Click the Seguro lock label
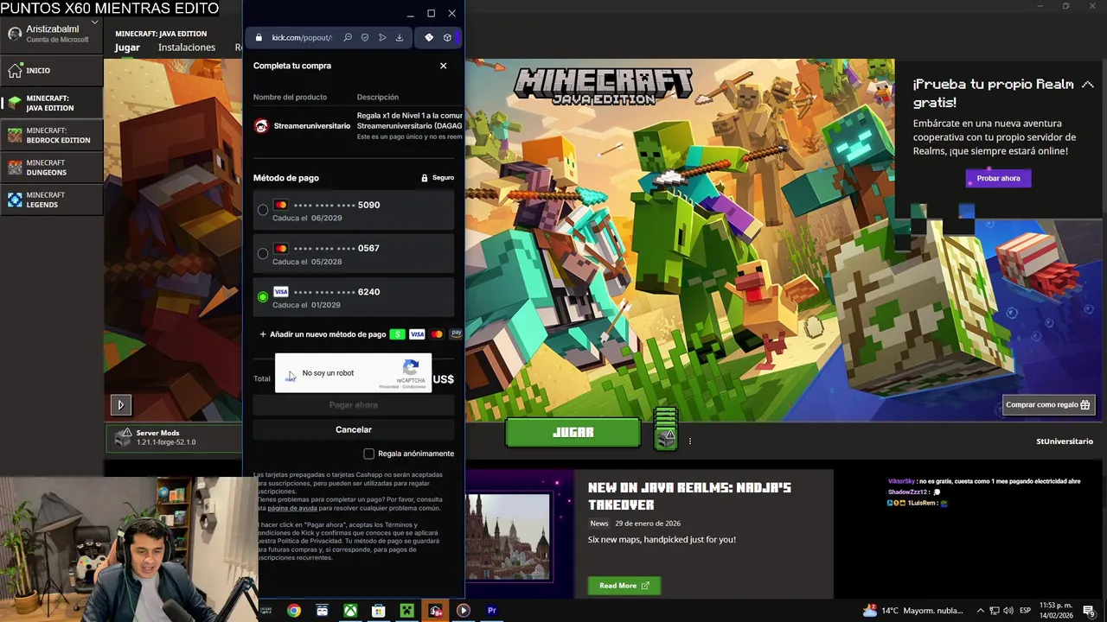Viewport: 1107px width, 622px height. pos(438,178)
